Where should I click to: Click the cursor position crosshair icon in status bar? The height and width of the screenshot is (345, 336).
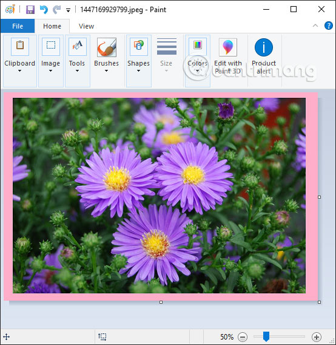(x=7, y=336)
